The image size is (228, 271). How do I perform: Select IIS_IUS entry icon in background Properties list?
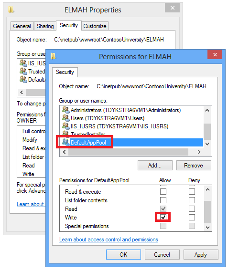coord(23,63)
